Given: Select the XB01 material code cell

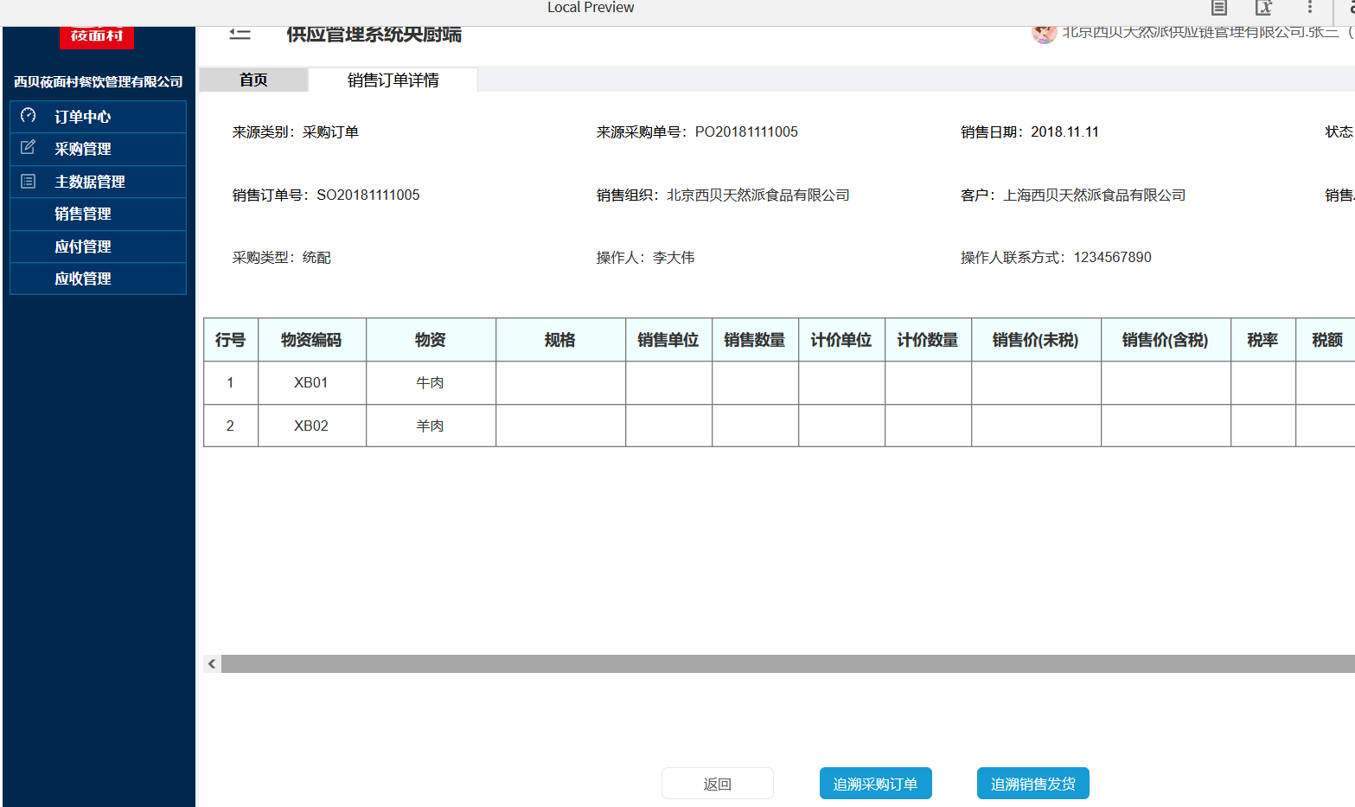Looking at the screenshot, I should click(x=311, y=382).
